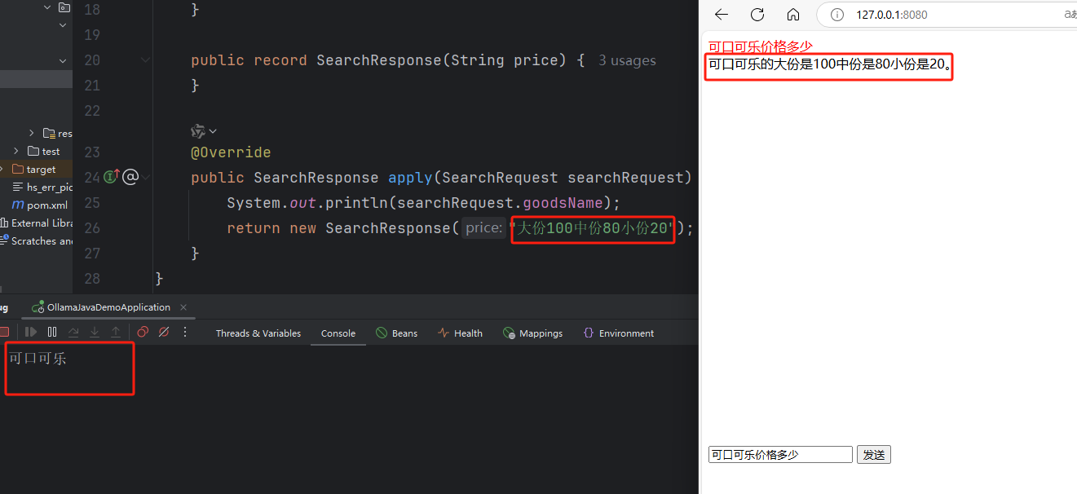Expand the test folder
The height and width of the screenshot is (494, 1077).
pyautogui.click(x=16, y=151)
